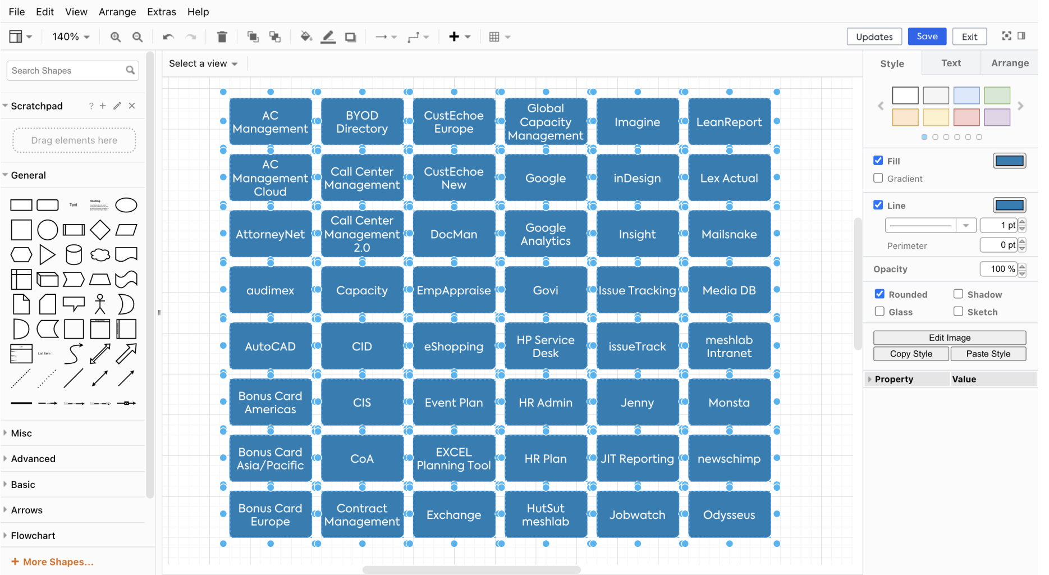Undo the last action
The width and height of the screenshot is (1049, 575).
click(x=168, y=37)
